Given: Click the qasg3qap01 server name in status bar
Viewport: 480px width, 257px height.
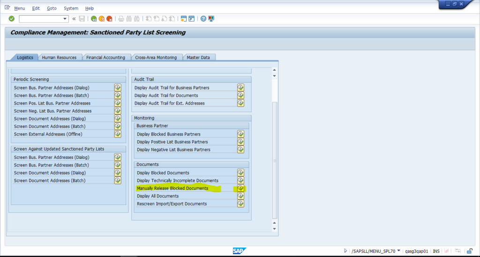Looking at the screenshot, I should (417, 251).
